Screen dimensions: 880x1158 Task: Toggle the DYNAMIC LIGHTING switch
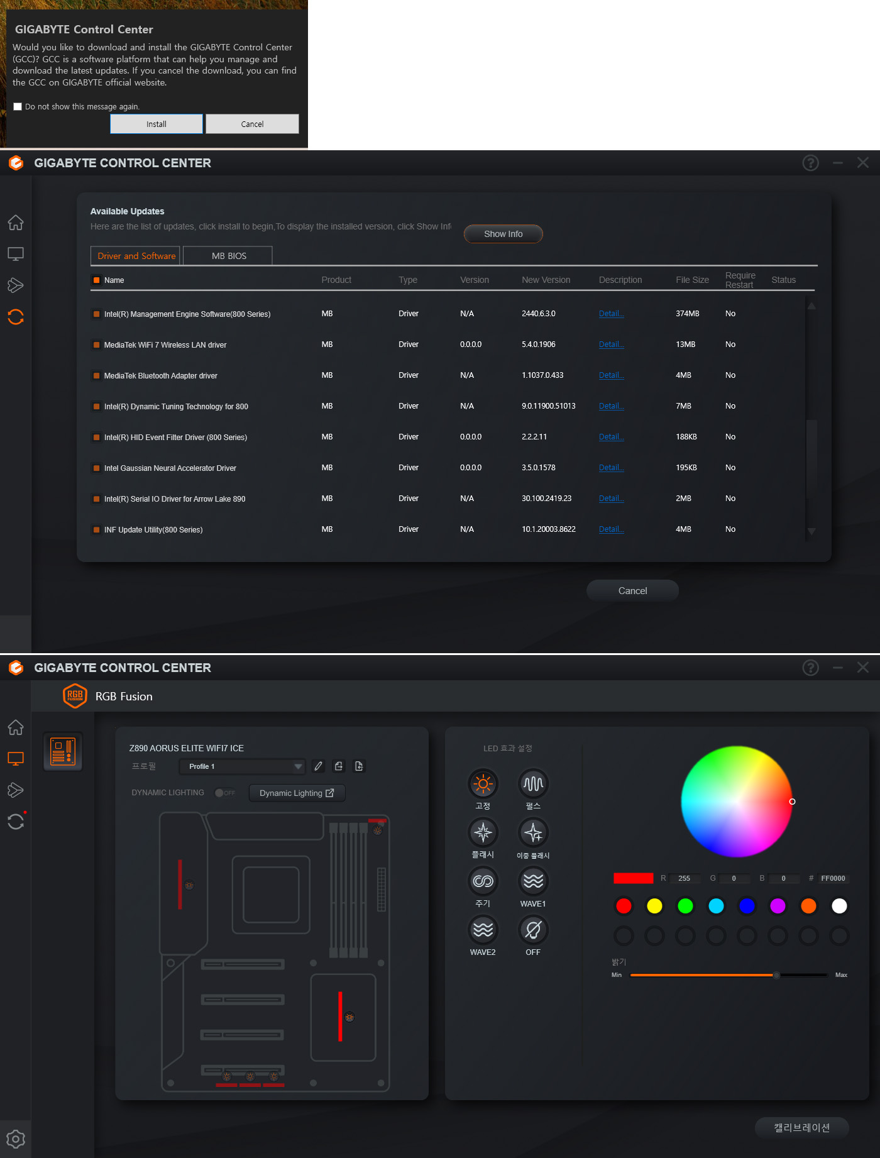click(225, 793)
